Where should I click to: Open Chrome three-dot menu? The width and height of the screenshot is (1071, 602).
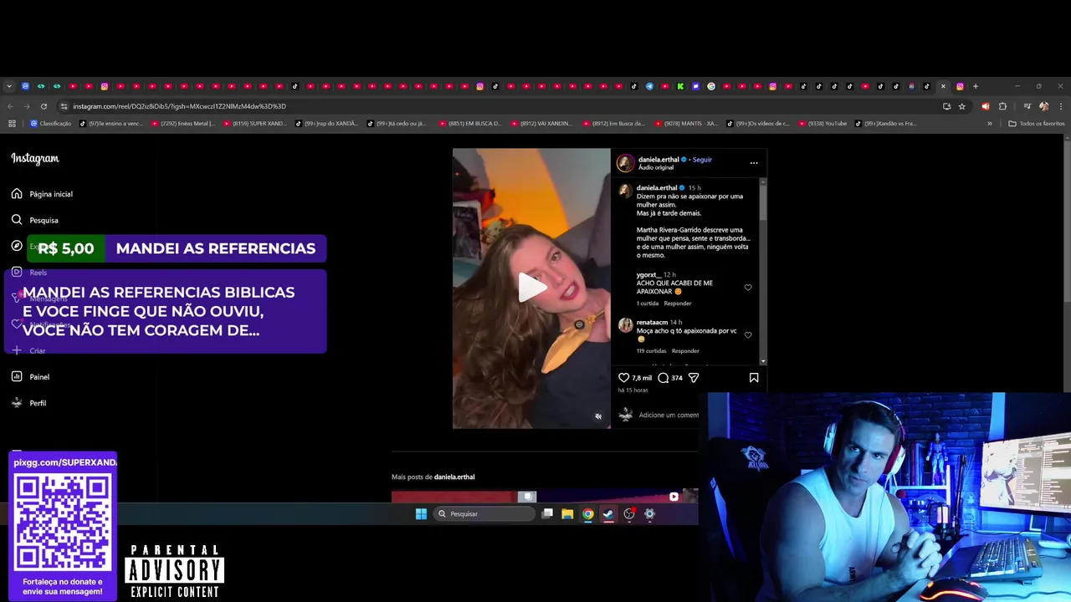pyautogui.click(x=1060, y=106)
